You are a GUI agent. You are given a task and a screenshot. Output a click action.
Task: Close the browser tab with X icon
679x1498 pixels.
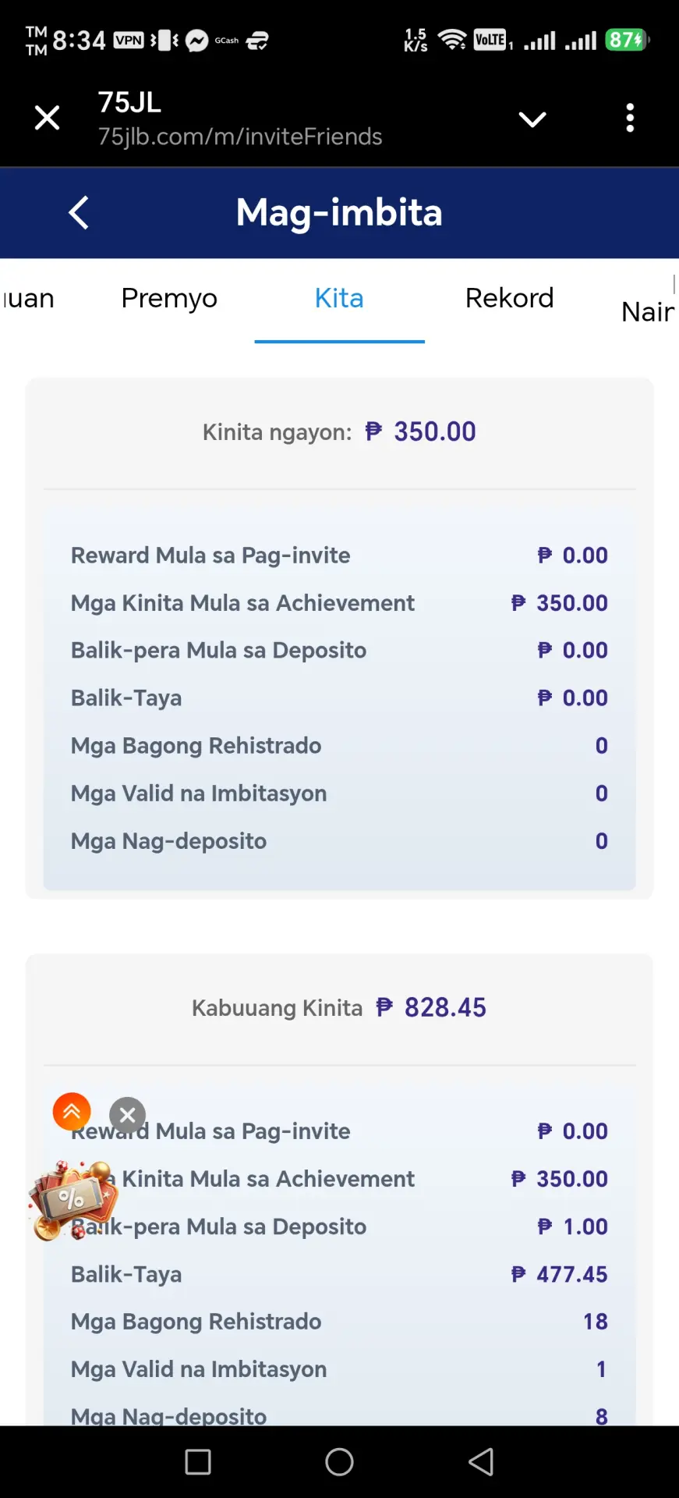(x=48, y=118)
